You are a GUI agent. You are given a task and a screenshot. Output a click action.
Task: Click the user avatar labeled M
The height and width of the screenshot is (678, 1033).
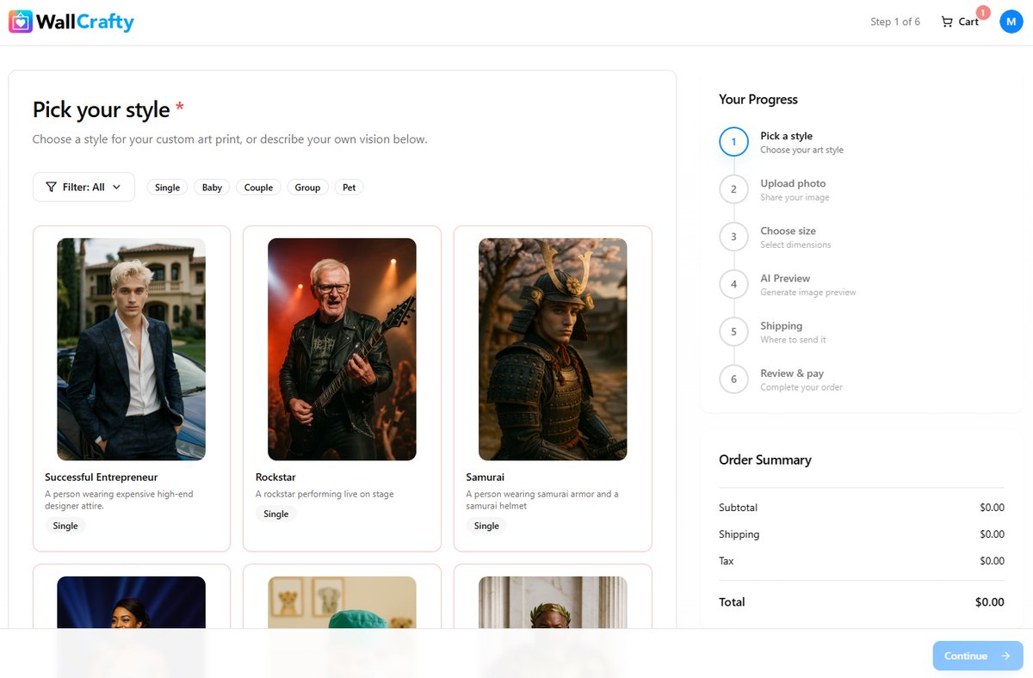point(1011,21)
